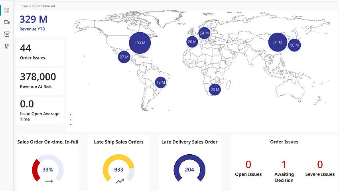Go to Home in breadcrumb
The width and height of the screenshot is (339, 191).
pos(24,6)
